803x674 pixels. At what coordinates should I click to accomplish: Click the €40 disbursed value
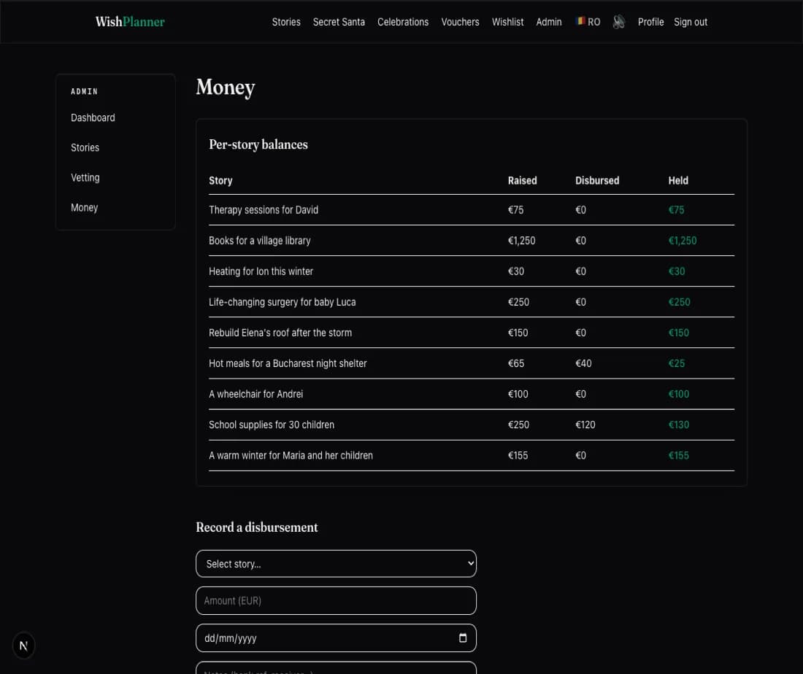583,363
